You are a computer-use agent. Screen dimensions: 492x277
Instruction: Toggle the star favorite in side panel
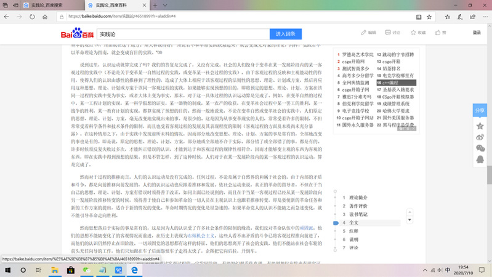click(x=480, y=125)
